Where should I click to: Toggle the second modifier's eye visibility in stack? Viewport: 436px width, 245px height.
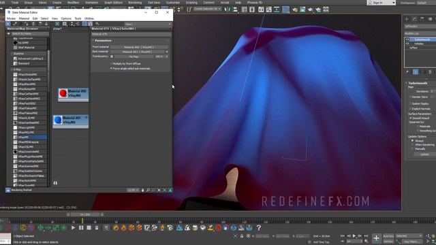[407, 44]
